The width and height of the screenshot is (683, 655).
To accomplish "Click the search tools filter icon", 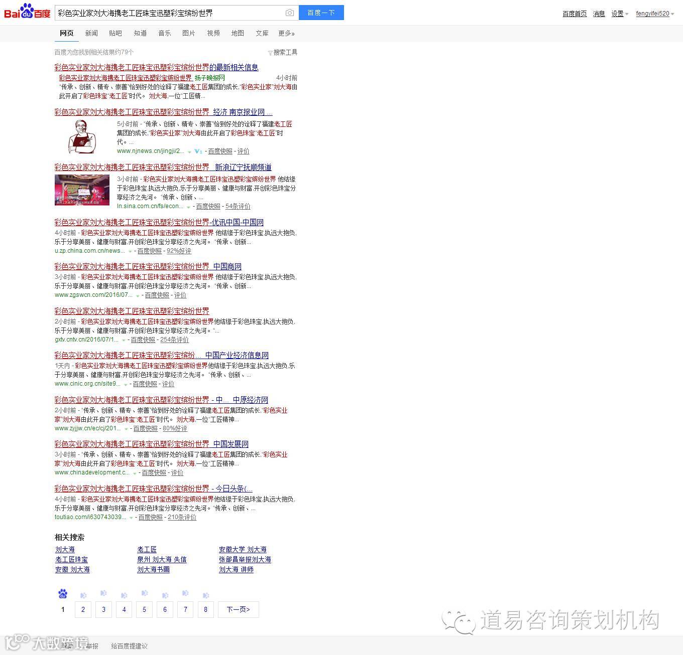I will click(x=270, y=53).
